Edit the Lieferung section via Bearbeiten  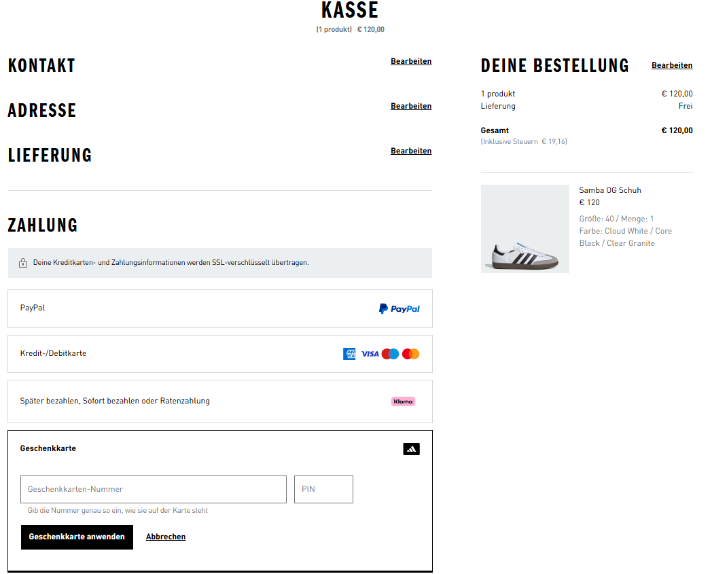tap(410, 151)
